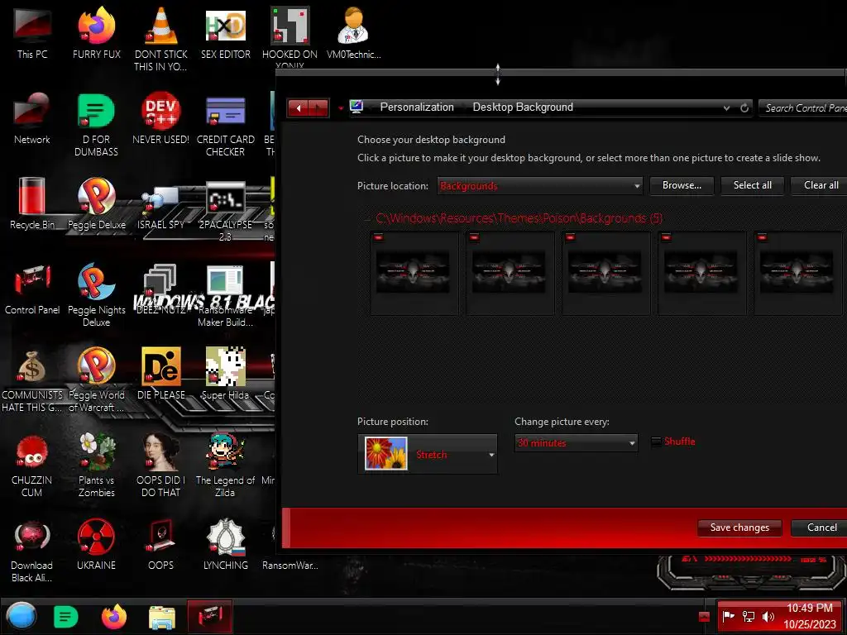Select the first background thumbnail image

pyautogui.click(x=414, y=273)
